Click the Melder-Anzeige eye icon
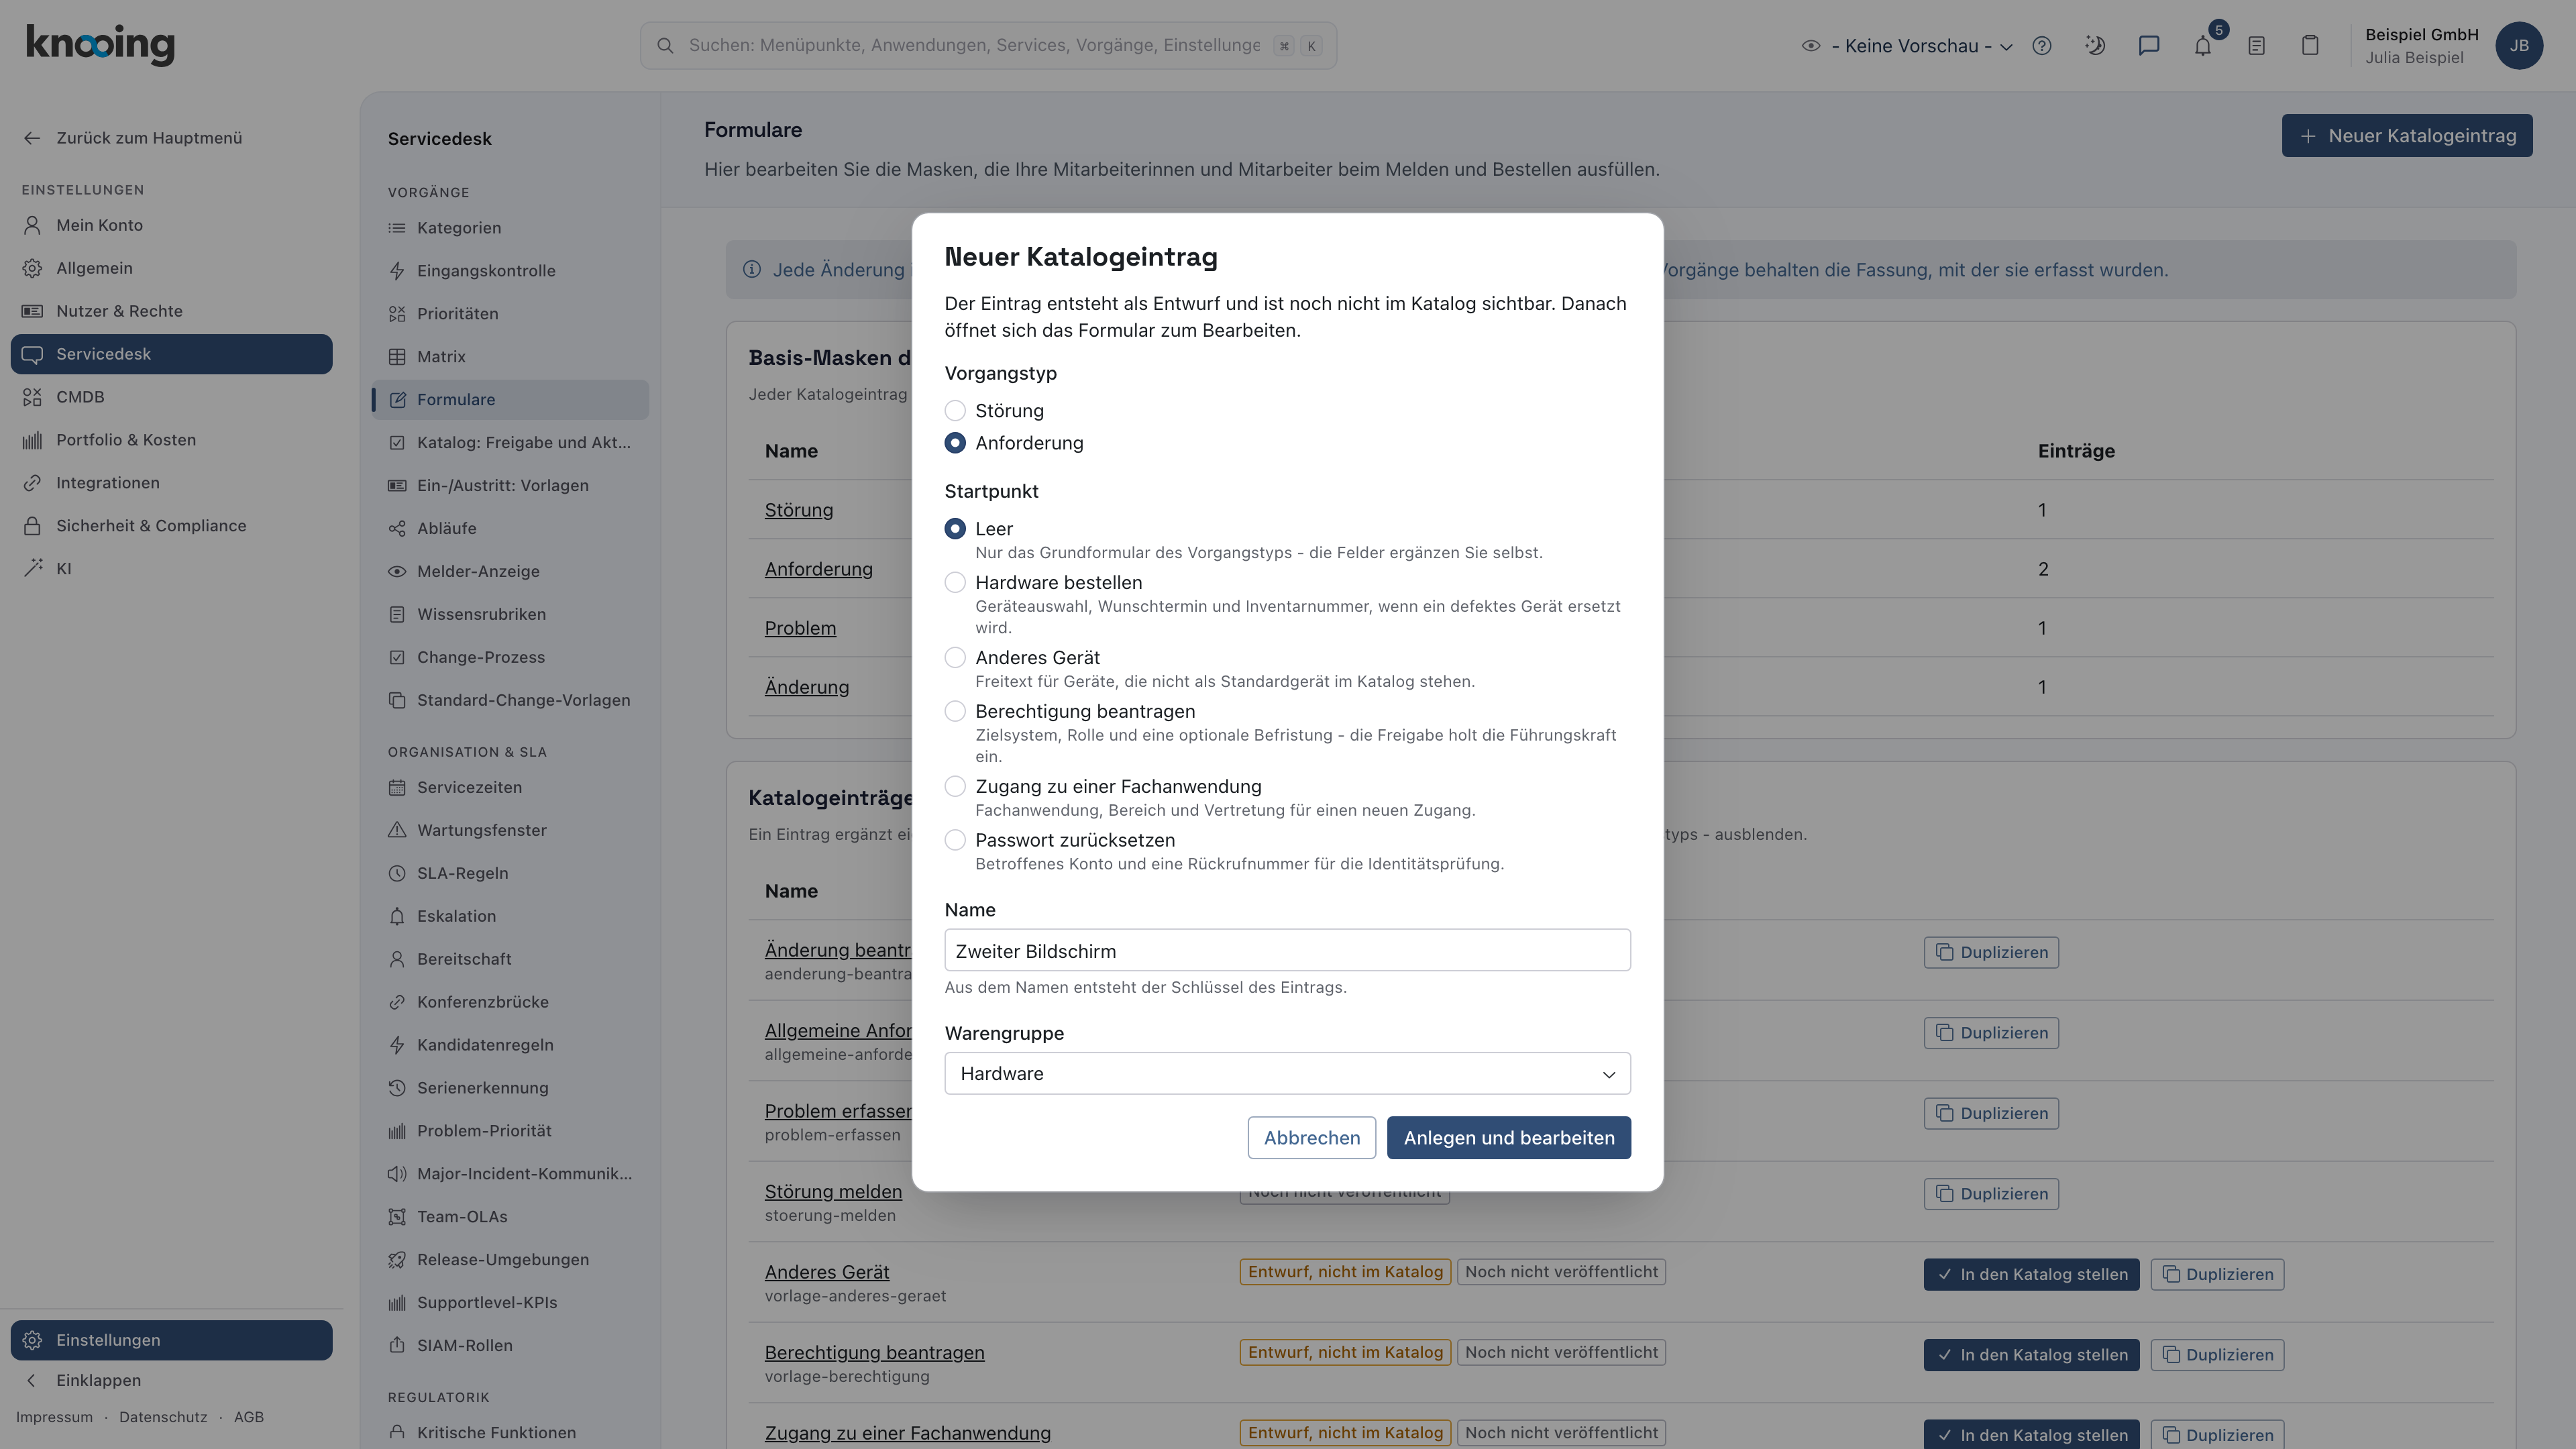2576x1449 pixels. tap(397, 571)
